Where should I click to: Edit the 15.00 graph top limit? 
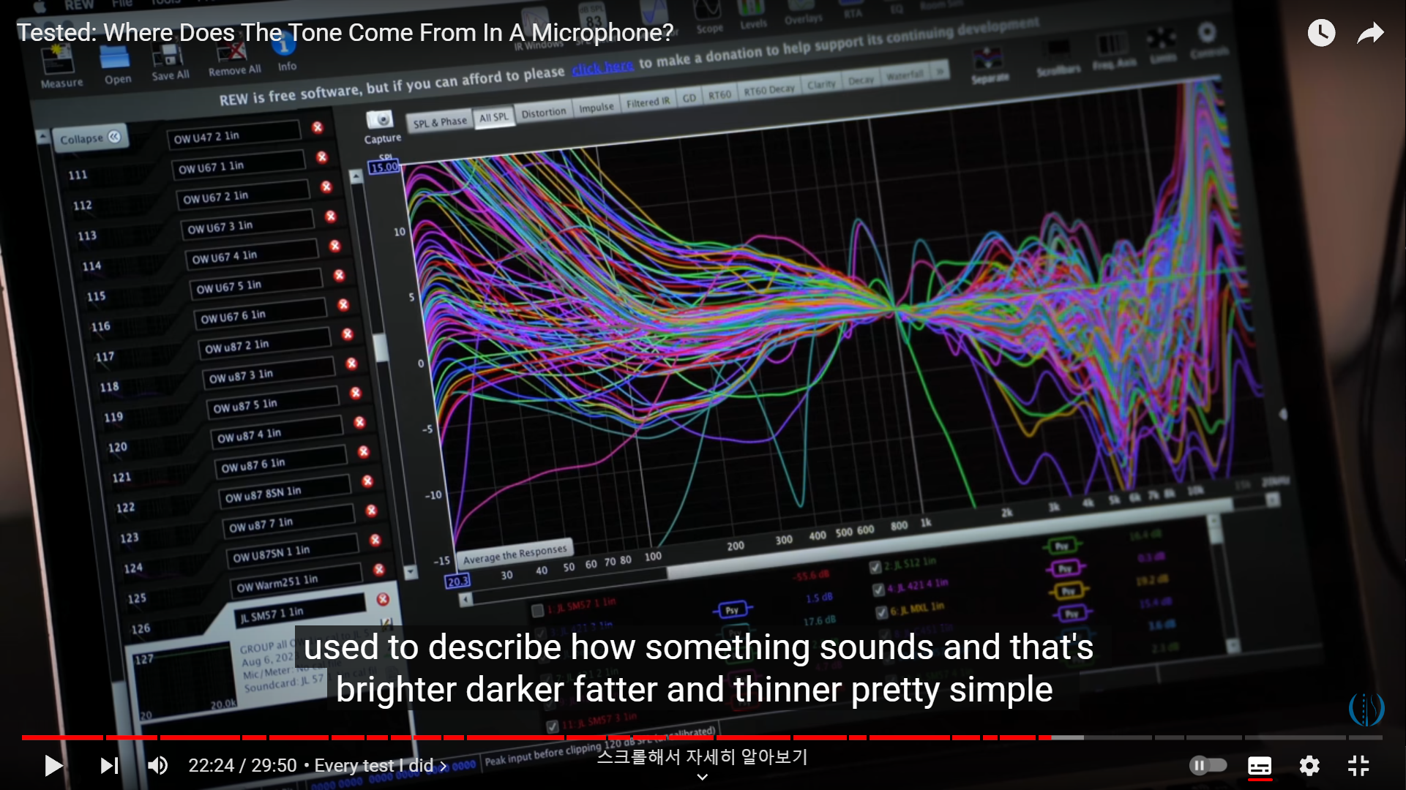pyautogui.click(x=384, y=168)
